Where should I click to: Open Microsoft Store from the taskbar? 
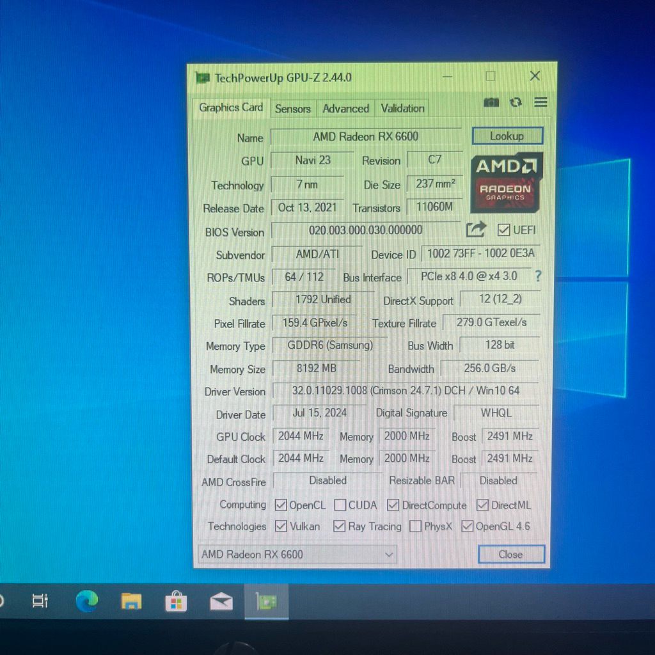(x=176, y=601)
